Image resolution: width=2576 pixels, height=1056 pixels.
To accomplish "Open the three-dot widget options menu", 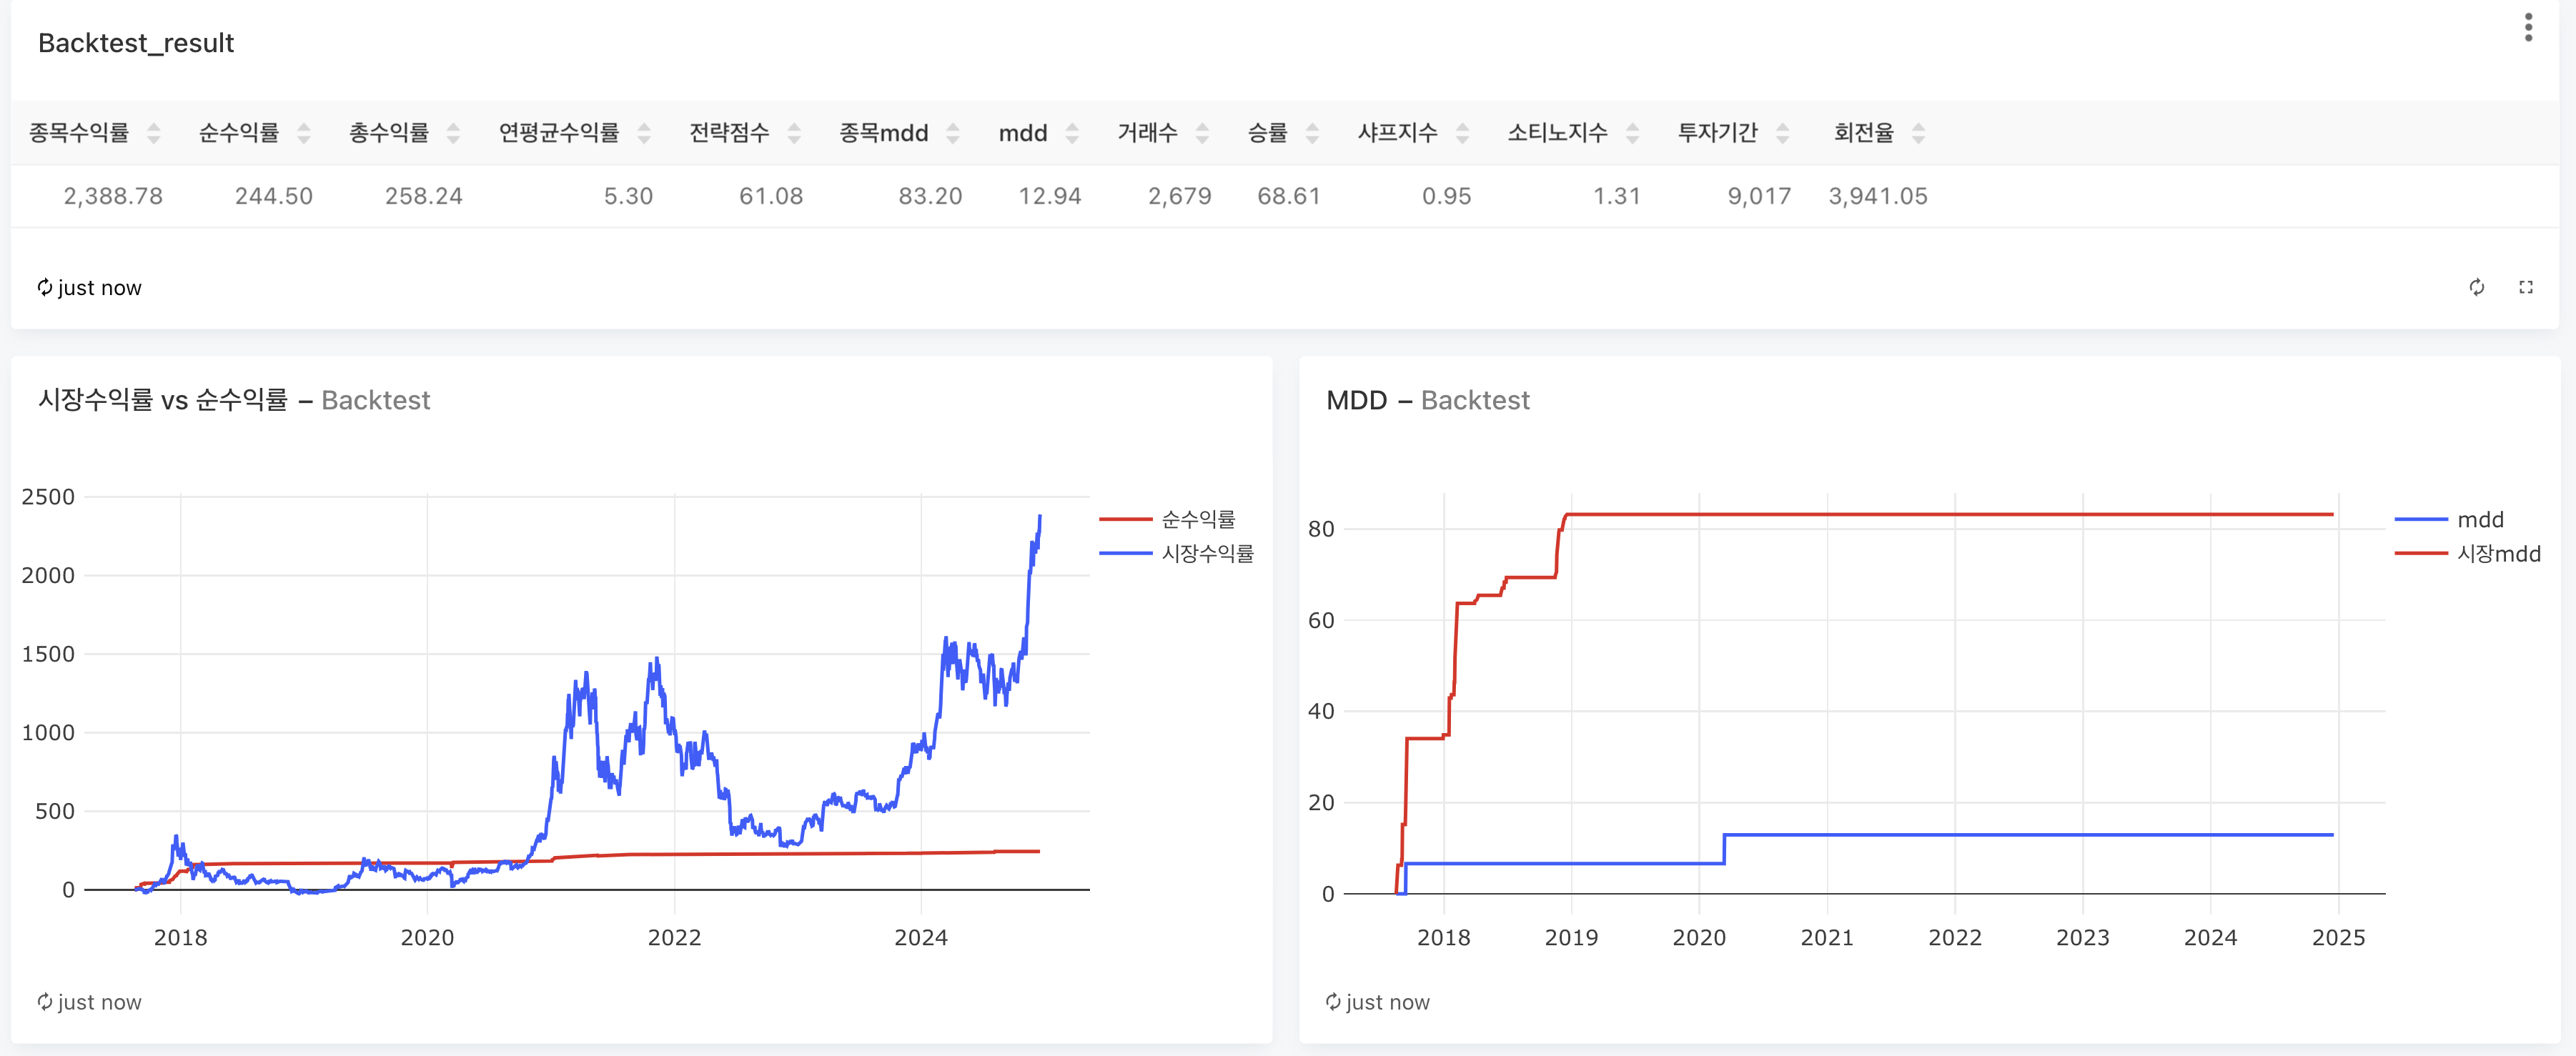I will point(2528,28).
